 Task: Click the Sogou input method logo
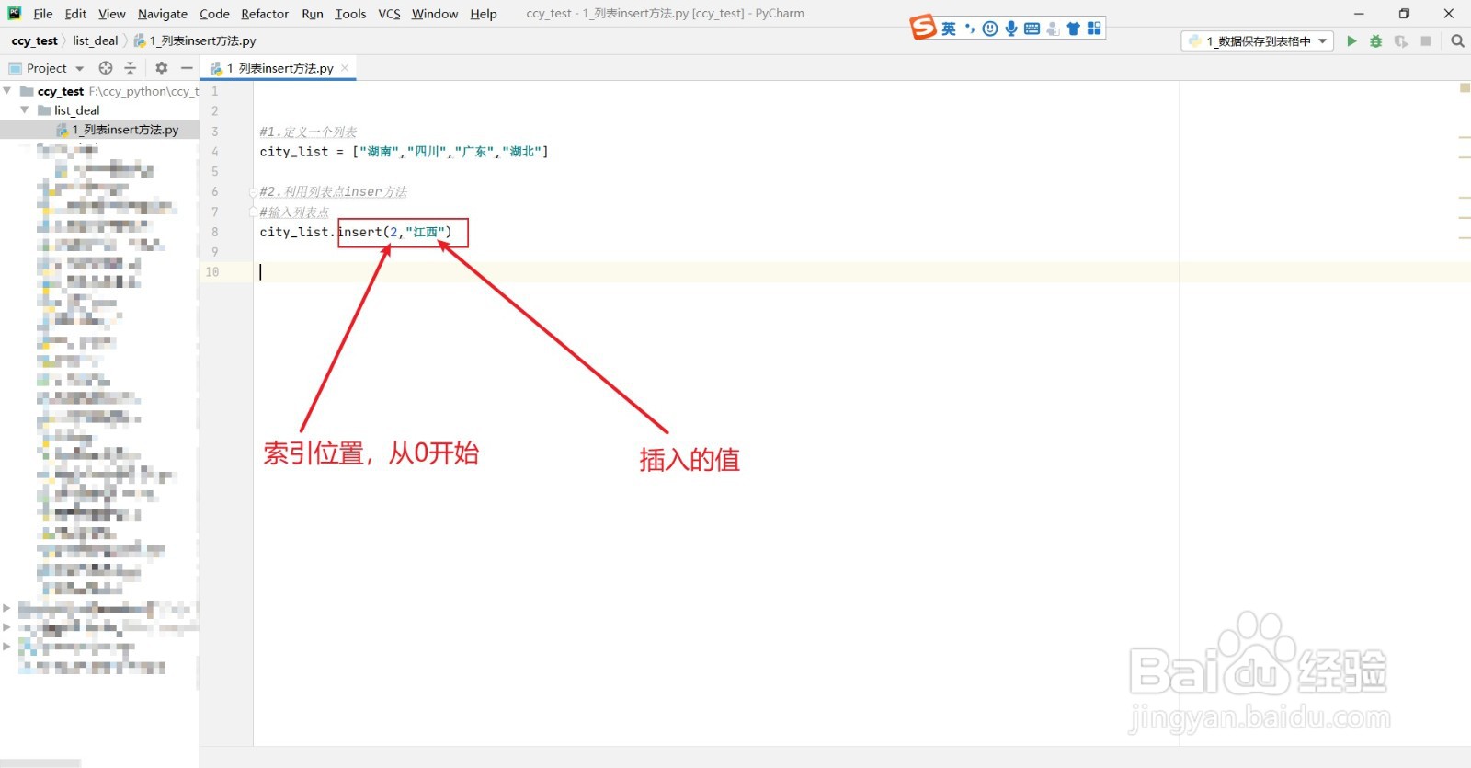click(923, 28)
